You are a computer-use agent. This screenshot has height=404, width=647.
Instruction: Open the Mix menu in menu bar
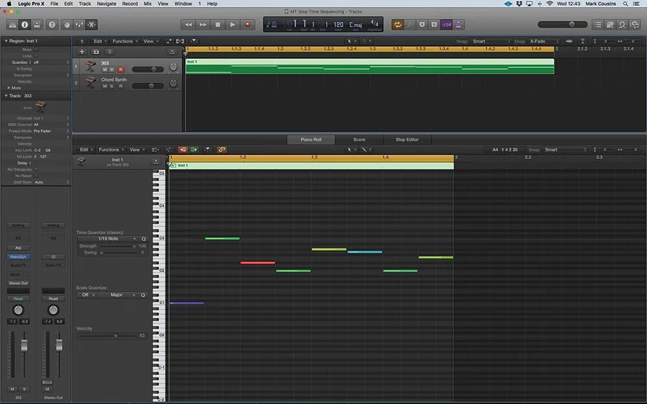point(148,4)
